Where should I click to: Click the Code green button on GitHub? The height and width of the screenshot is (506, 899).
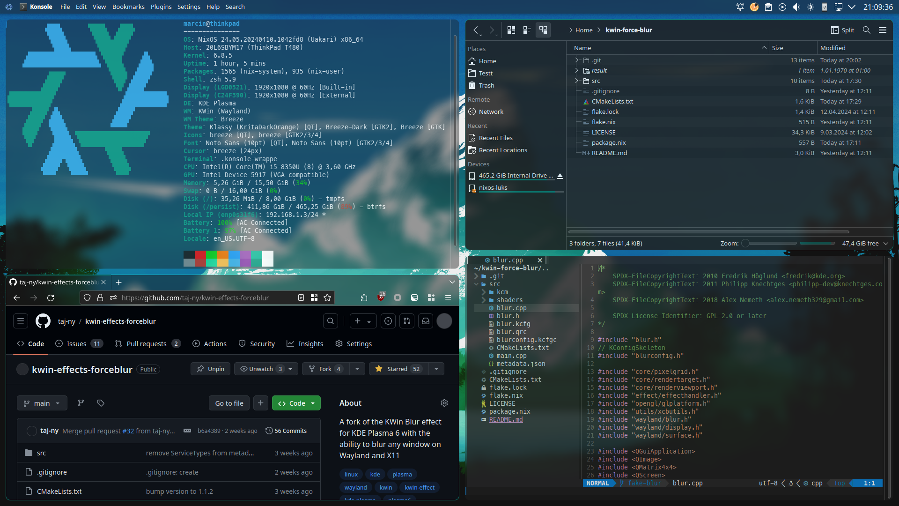click(296, 403)
